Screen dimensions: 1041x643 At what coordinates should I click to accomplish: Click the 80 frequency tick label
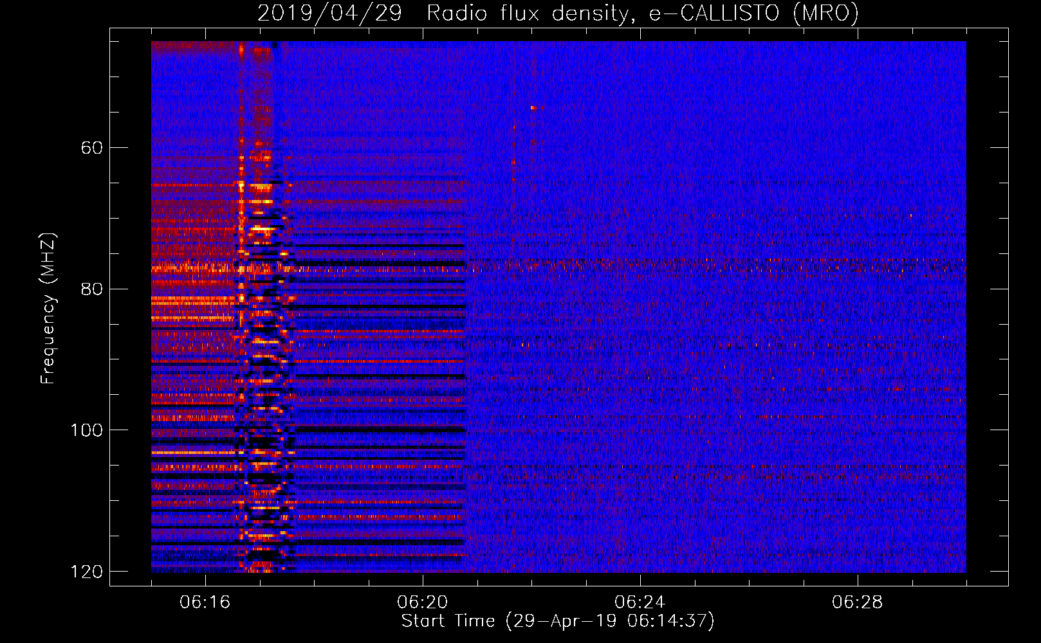click(92, 289)
